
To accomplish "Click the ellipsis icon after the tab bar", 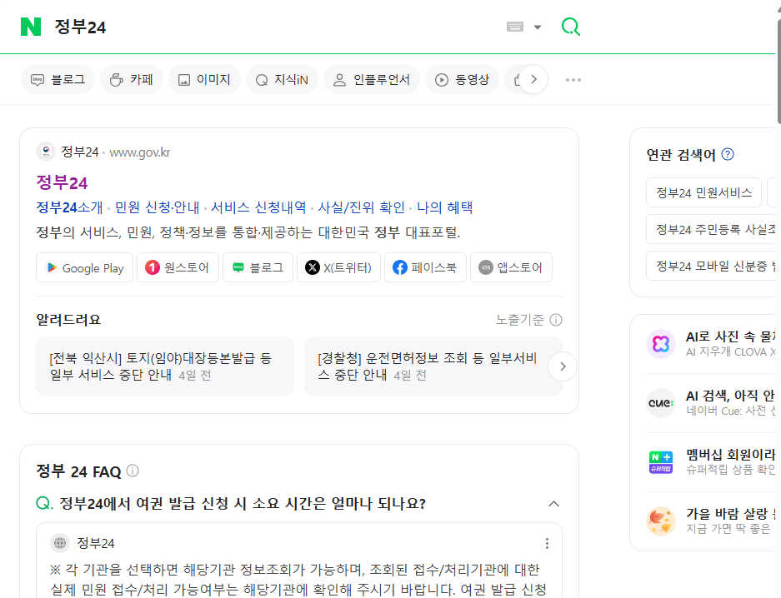I will click(x=572, y=79).
